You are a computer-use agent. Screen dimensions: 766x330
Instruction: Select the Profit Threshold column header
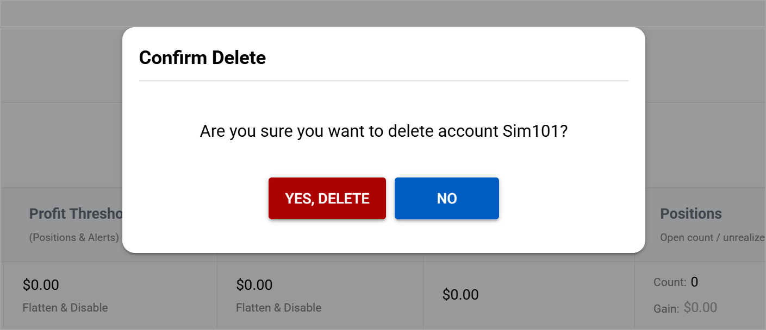tap(76, 214)
